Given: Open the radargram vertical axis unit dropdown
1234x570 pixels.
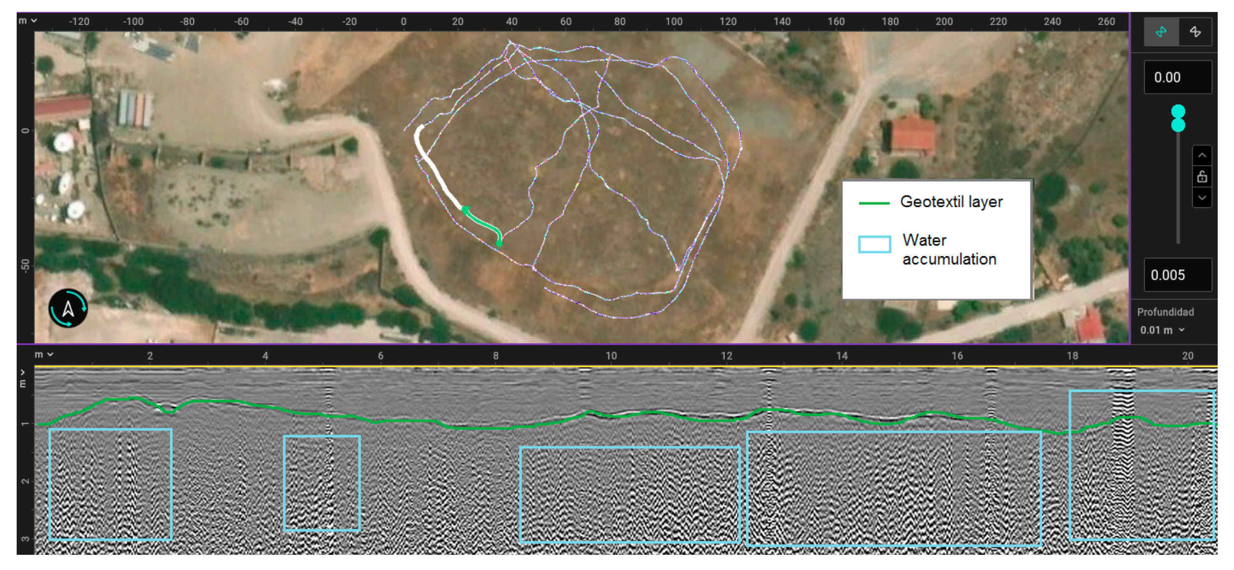Looking at the screenshot, I should click(22, 379).
